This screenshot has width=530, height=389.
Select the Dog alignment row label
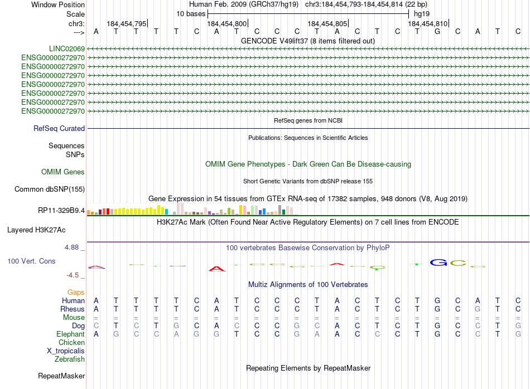tap(78, 326)
